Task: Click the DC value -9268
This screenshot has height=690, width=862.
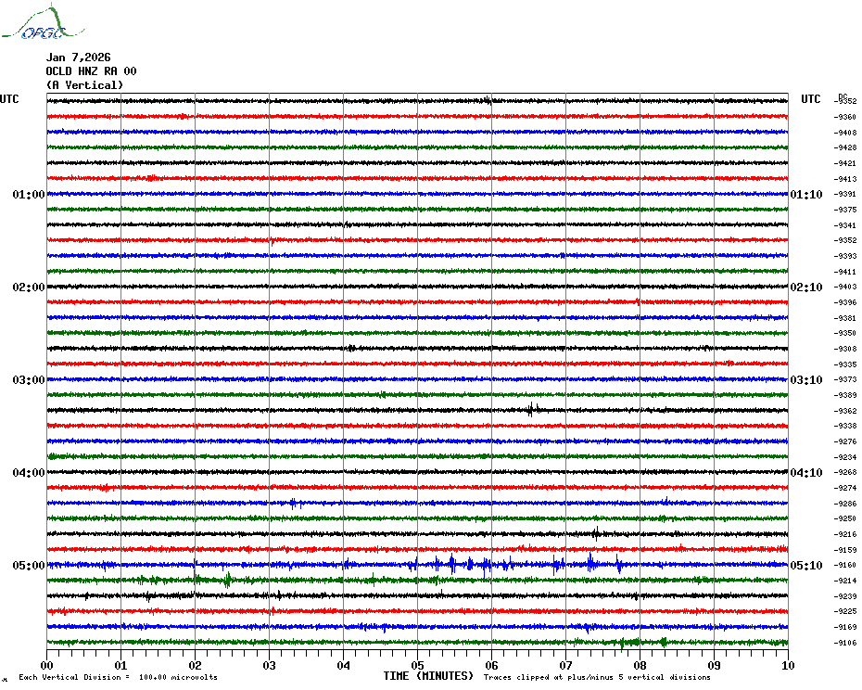Action: tap(845, 473)
